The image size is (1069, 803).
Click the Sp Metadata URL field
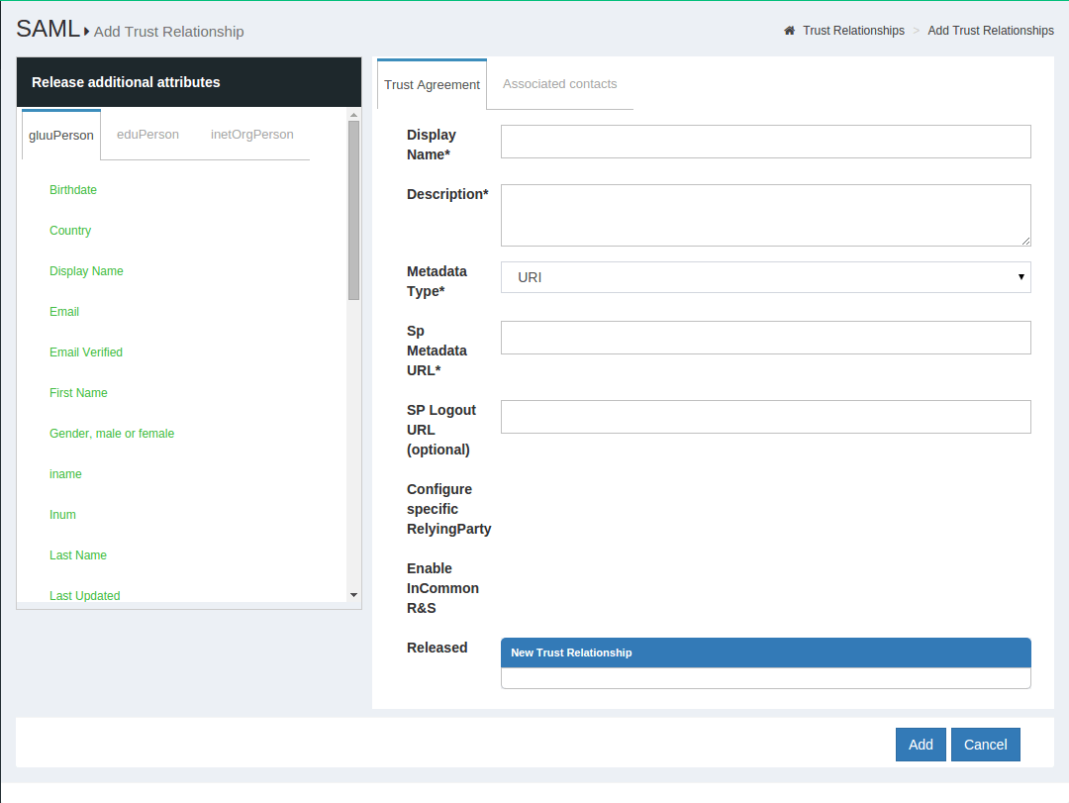click(x=765, y=338)
